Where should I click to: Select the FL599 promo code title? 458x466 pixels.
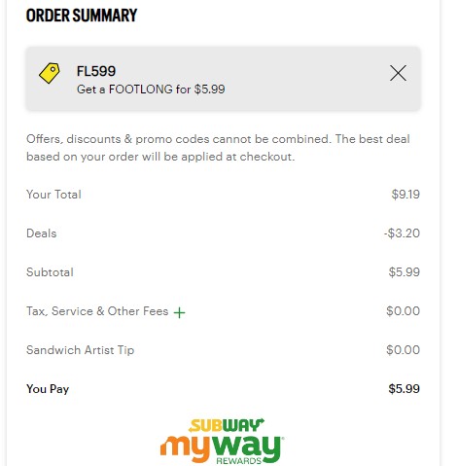click(x=96, y=71)
